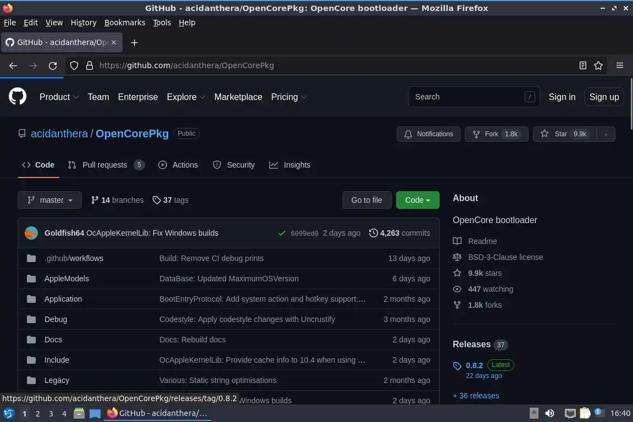Expand the Pricing navigation menu
The image size is (633, 422).
288,97
